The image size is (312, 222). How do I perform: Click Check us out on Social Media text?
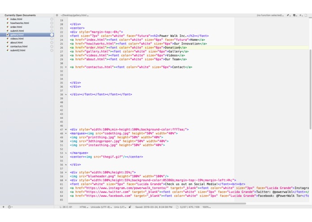[x=191, y=184]
